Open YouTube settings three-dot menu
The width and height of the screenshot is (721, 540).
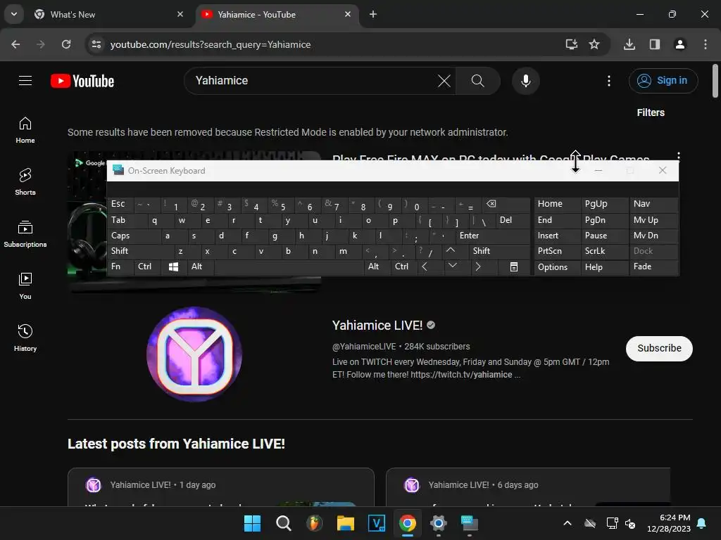(x=609, y=81)
